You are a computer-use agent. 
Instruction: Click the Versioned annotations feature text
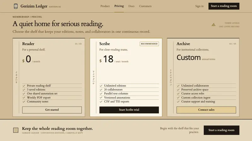(x=117, y=97)
